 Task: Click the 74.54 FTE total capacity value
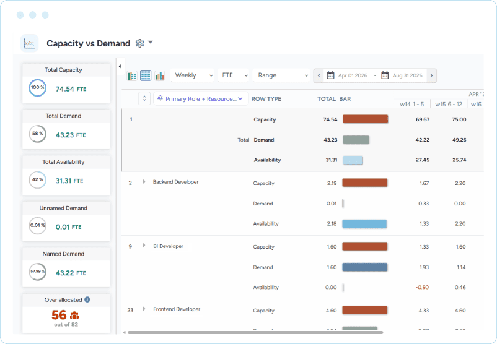click(71, 89)
